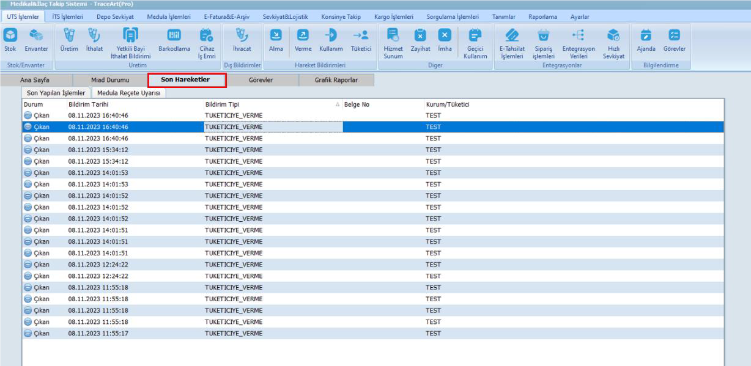Sort by Bildirim Tarihi column header
Viewport: 751px width, 366px height.
(x=88, y=104)
